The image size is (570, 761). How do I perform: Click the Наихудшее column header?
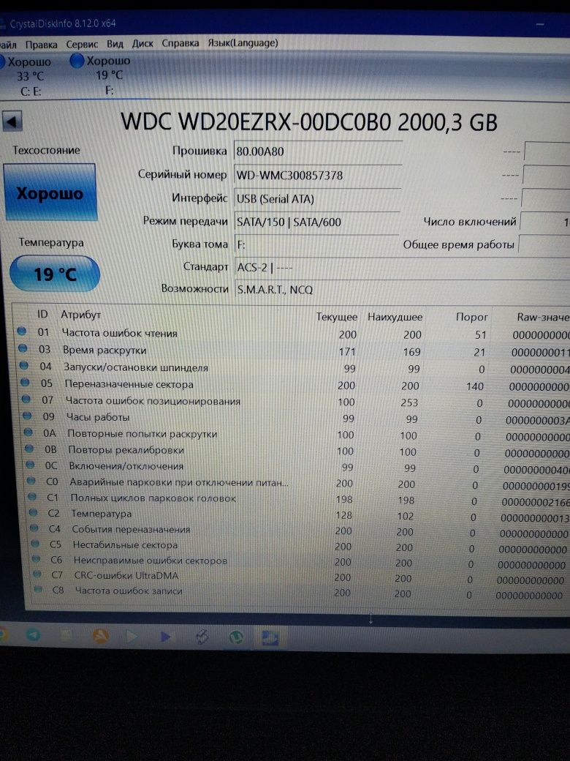point(395,318)
